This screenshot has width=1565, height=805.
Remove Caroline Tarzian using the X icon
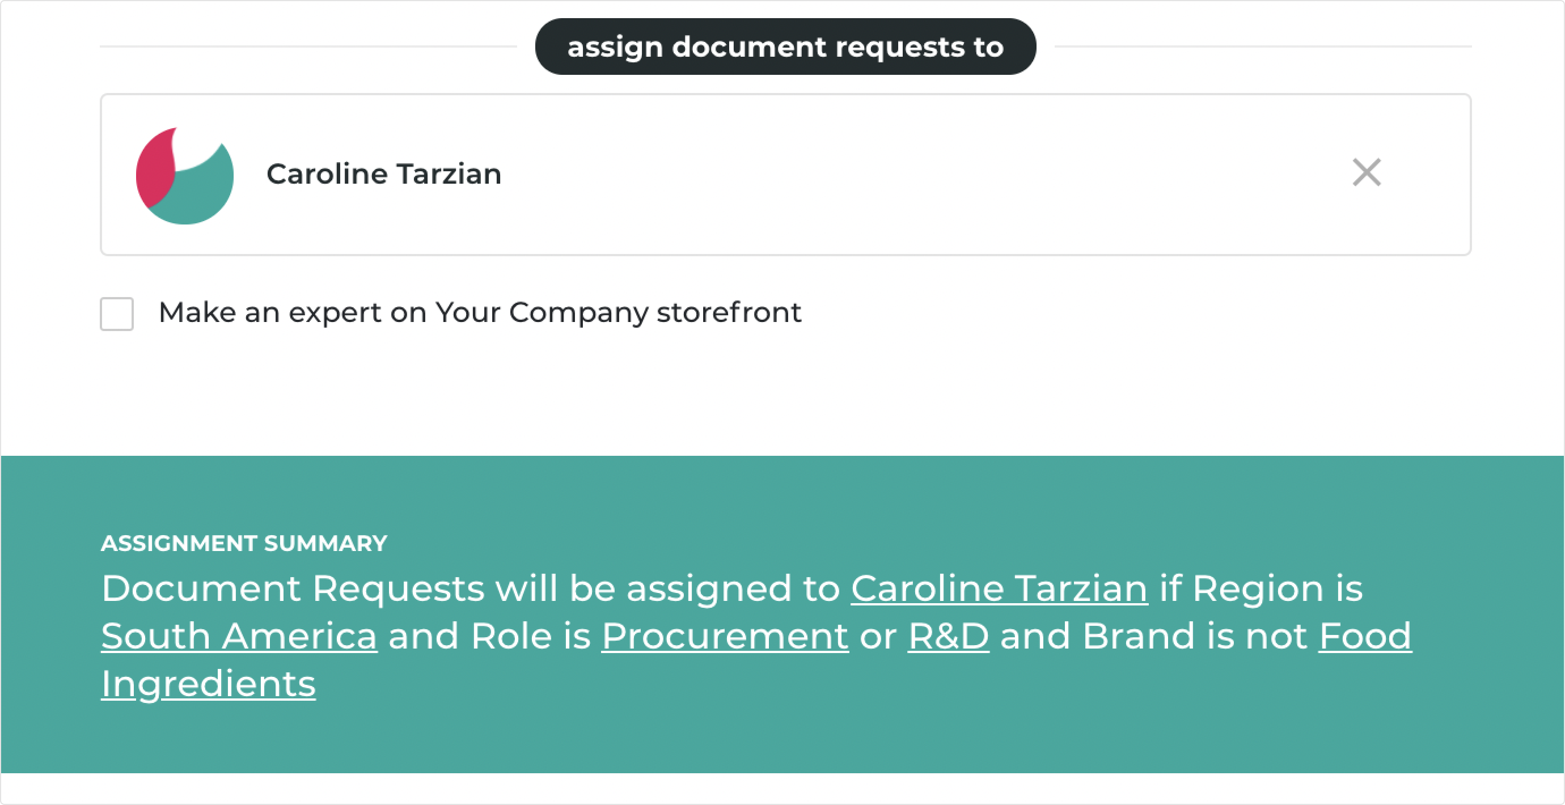point(1367,172)
